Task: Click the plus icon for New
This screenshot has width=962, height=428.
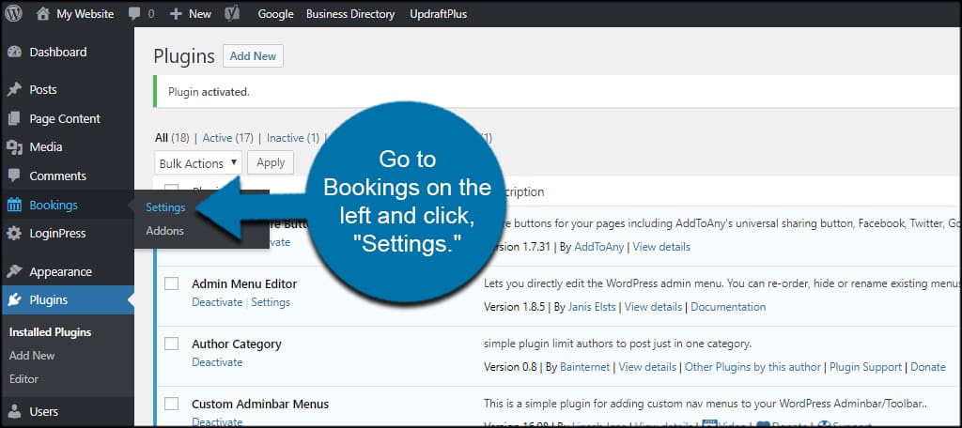Action: pos(176,13)
